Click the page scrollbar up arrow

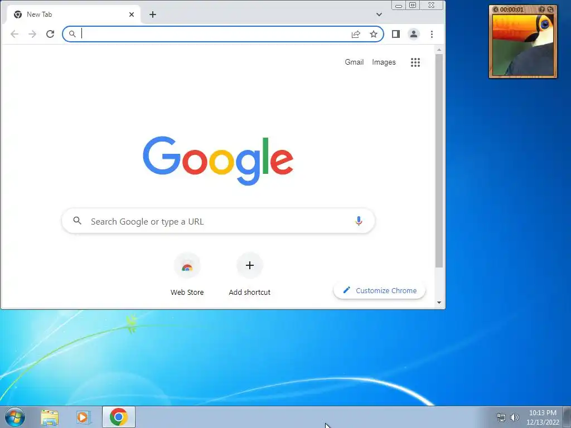point(439,50)
